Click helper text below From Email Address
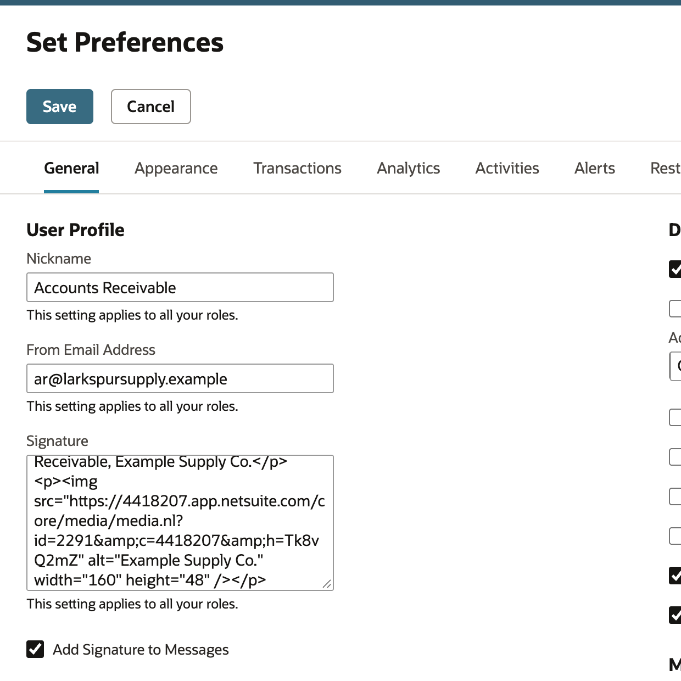Image resolution: width=681 pixels, height=681 pixels. pyautogui.click(x=132, y=406)
